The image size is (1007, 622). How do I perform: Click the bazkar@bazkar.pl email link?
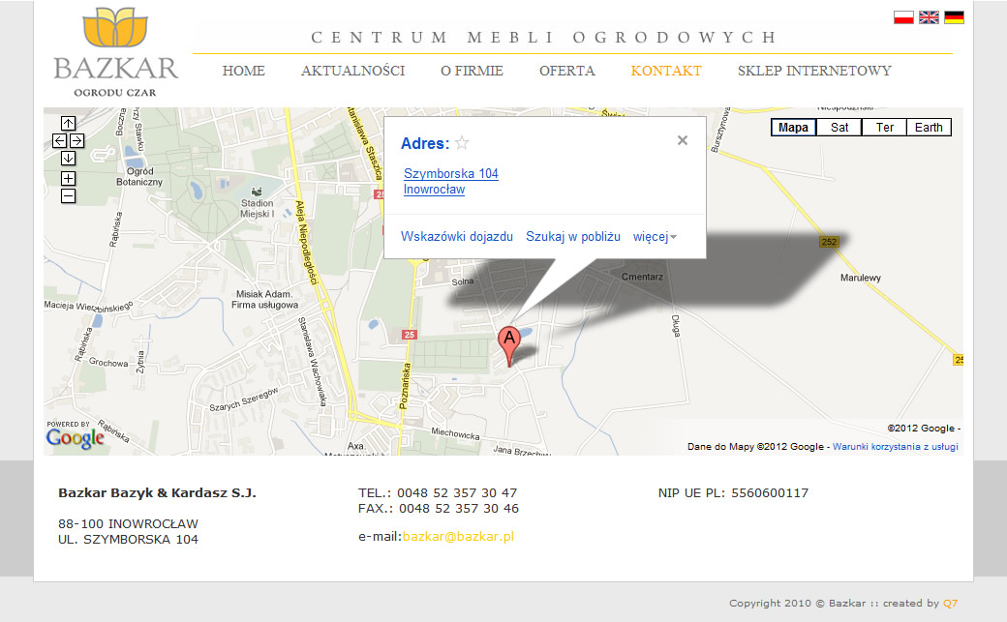(x=458, y=537)
